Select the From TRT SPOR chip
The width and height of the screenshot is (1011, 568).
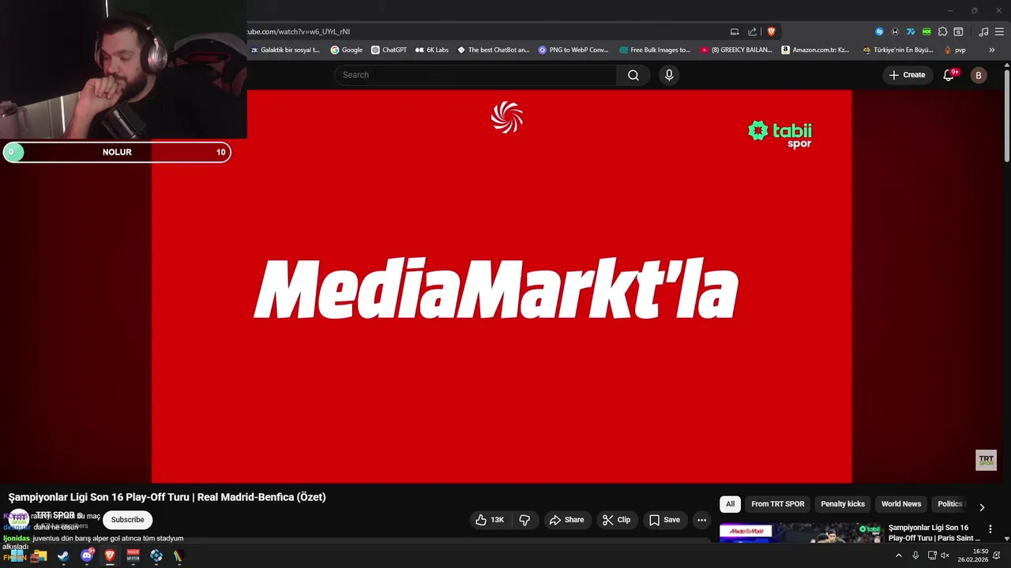click(778, 504)
